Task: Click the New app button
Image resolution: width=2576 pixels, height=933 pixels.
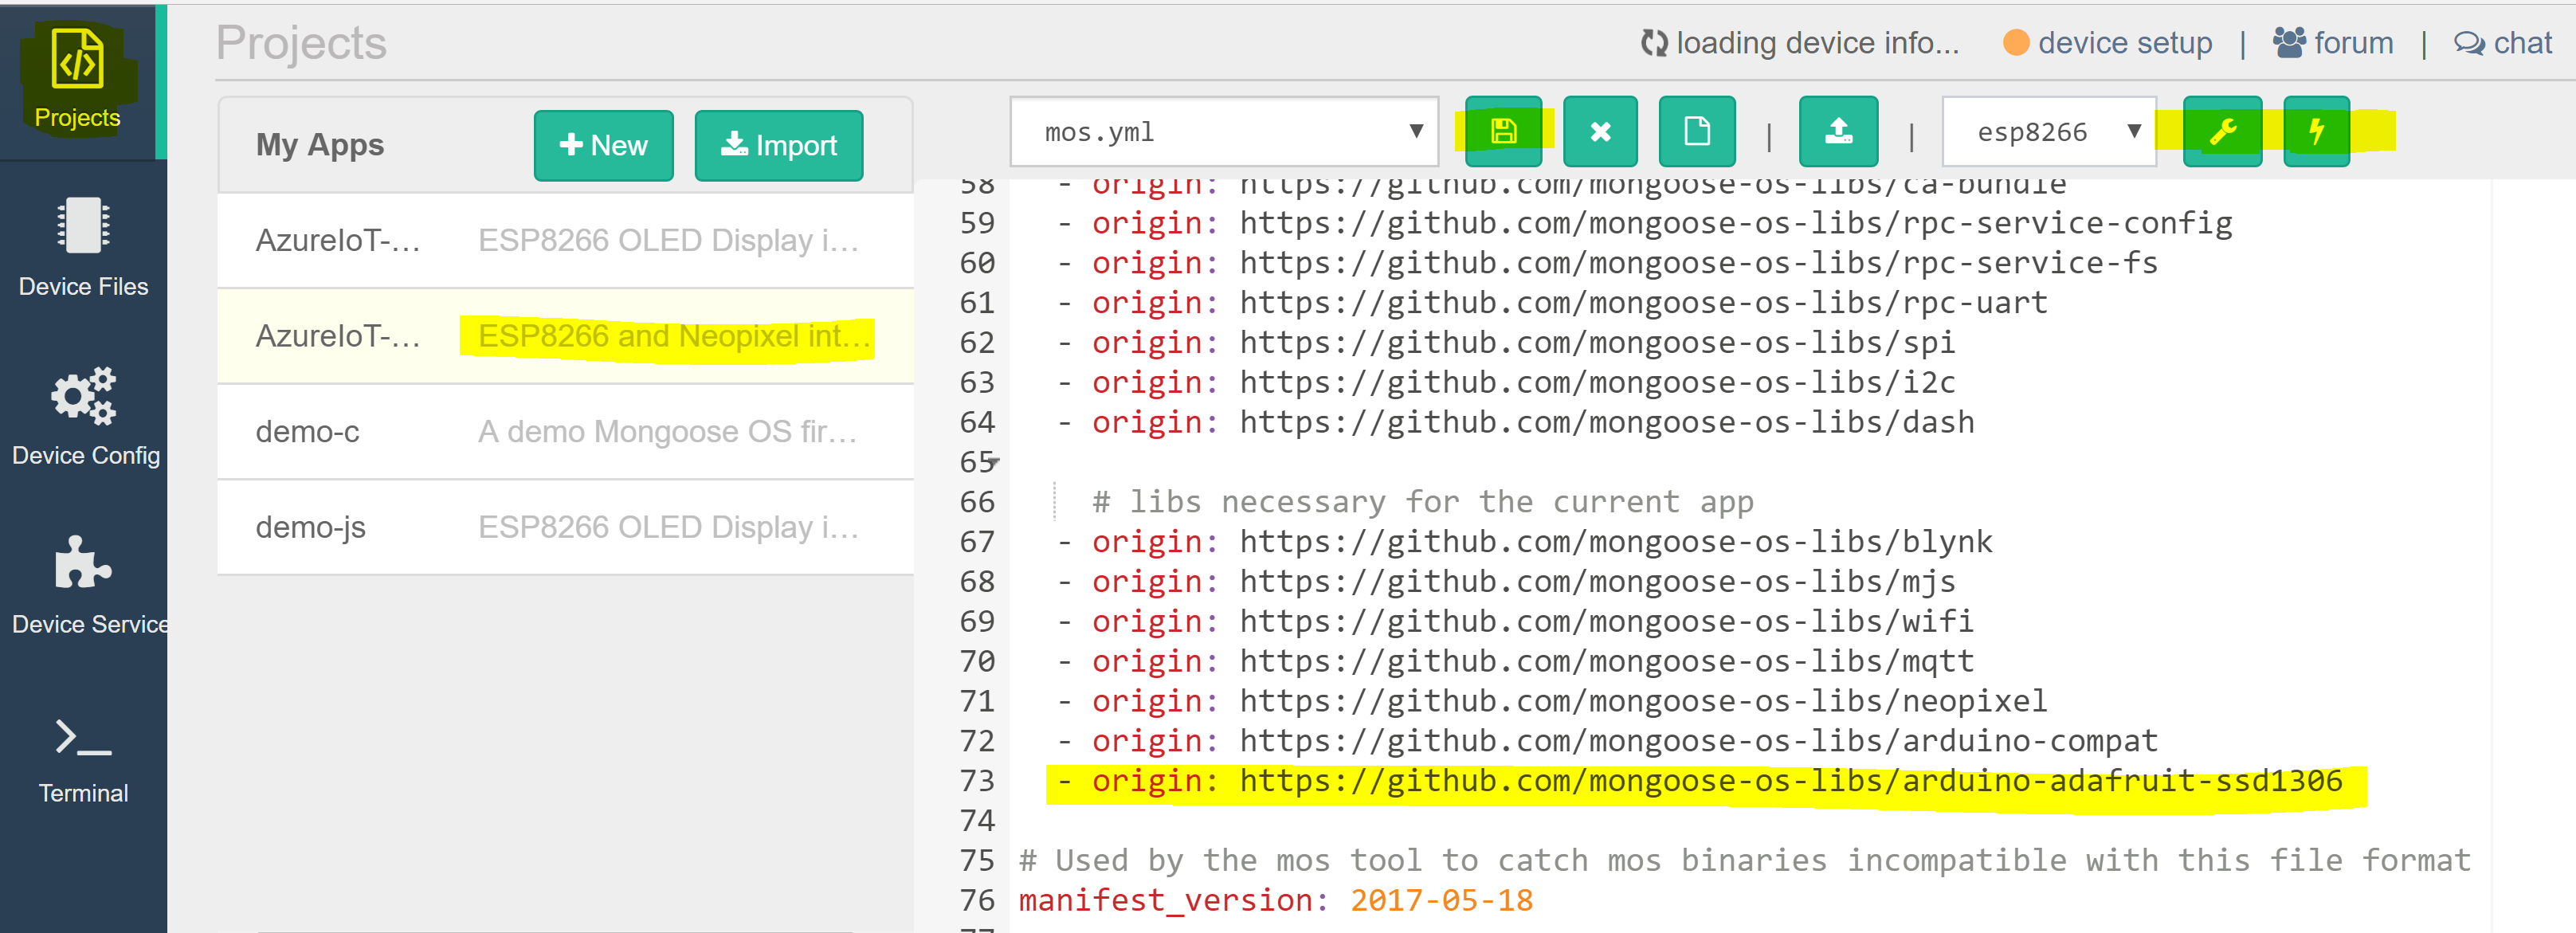Action: coord(603,145)
